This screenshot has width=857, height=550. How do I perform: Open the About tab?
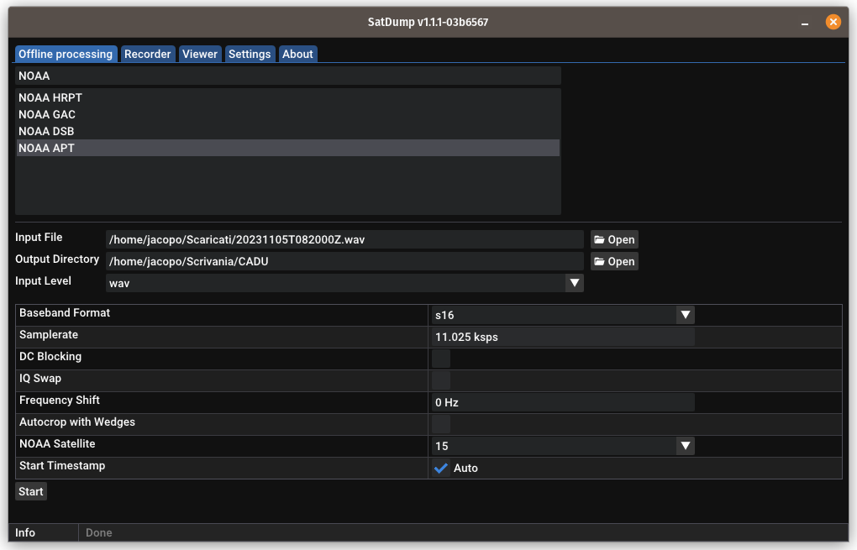pos(298,54)
